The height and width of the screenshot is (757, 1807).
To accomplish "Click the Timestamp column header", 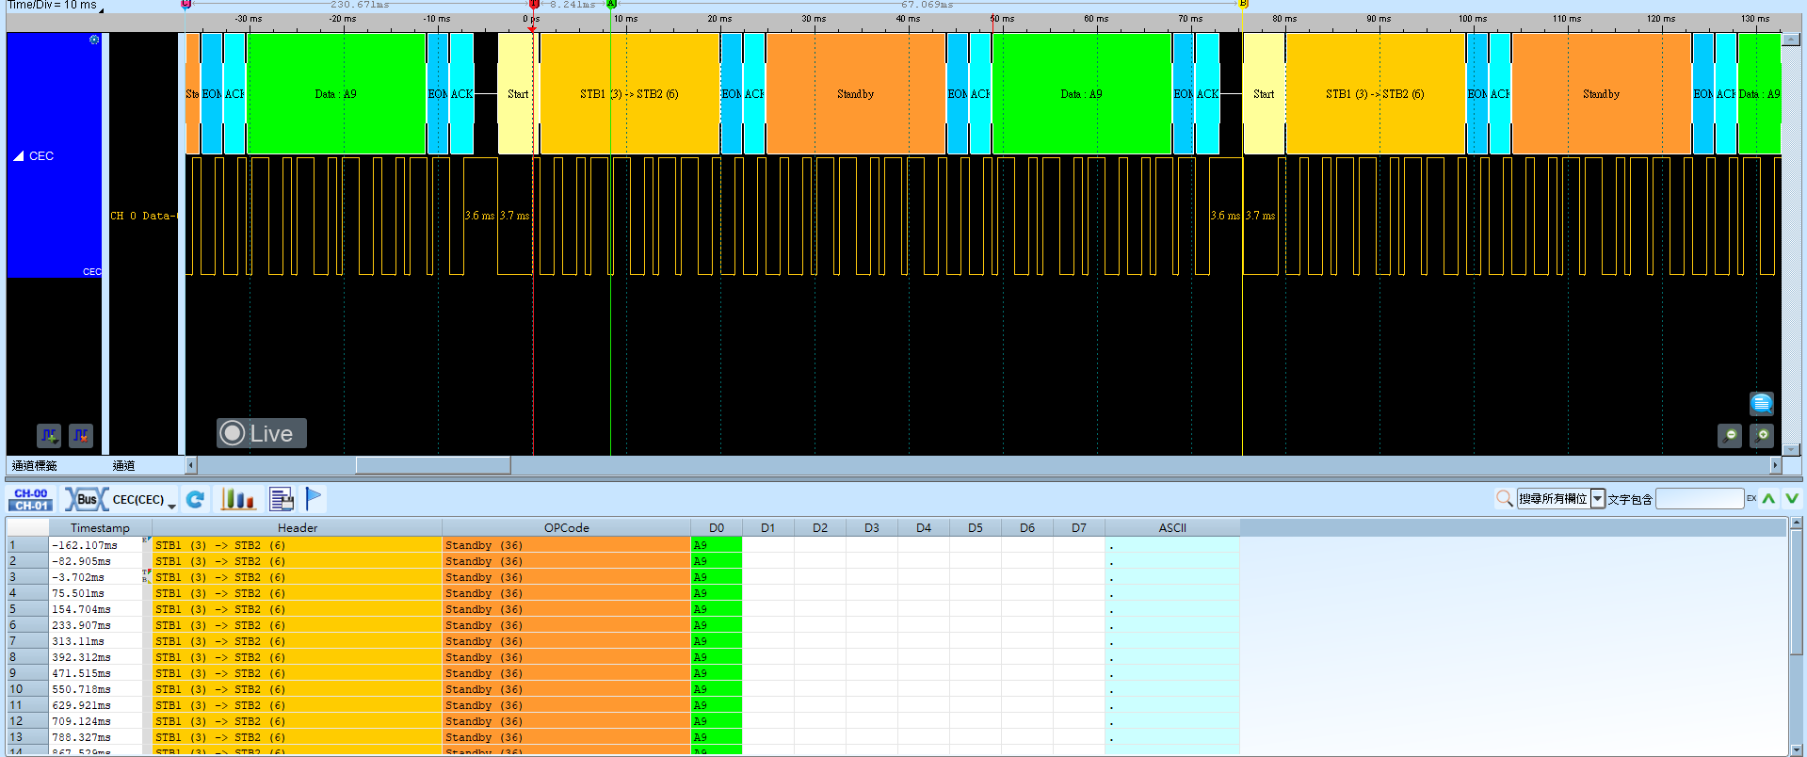I will tap(100, 528).
